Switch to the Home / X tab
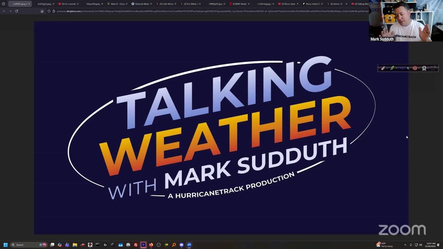The height and width of the screenshot is (249, 443). (x=336, y=4)
